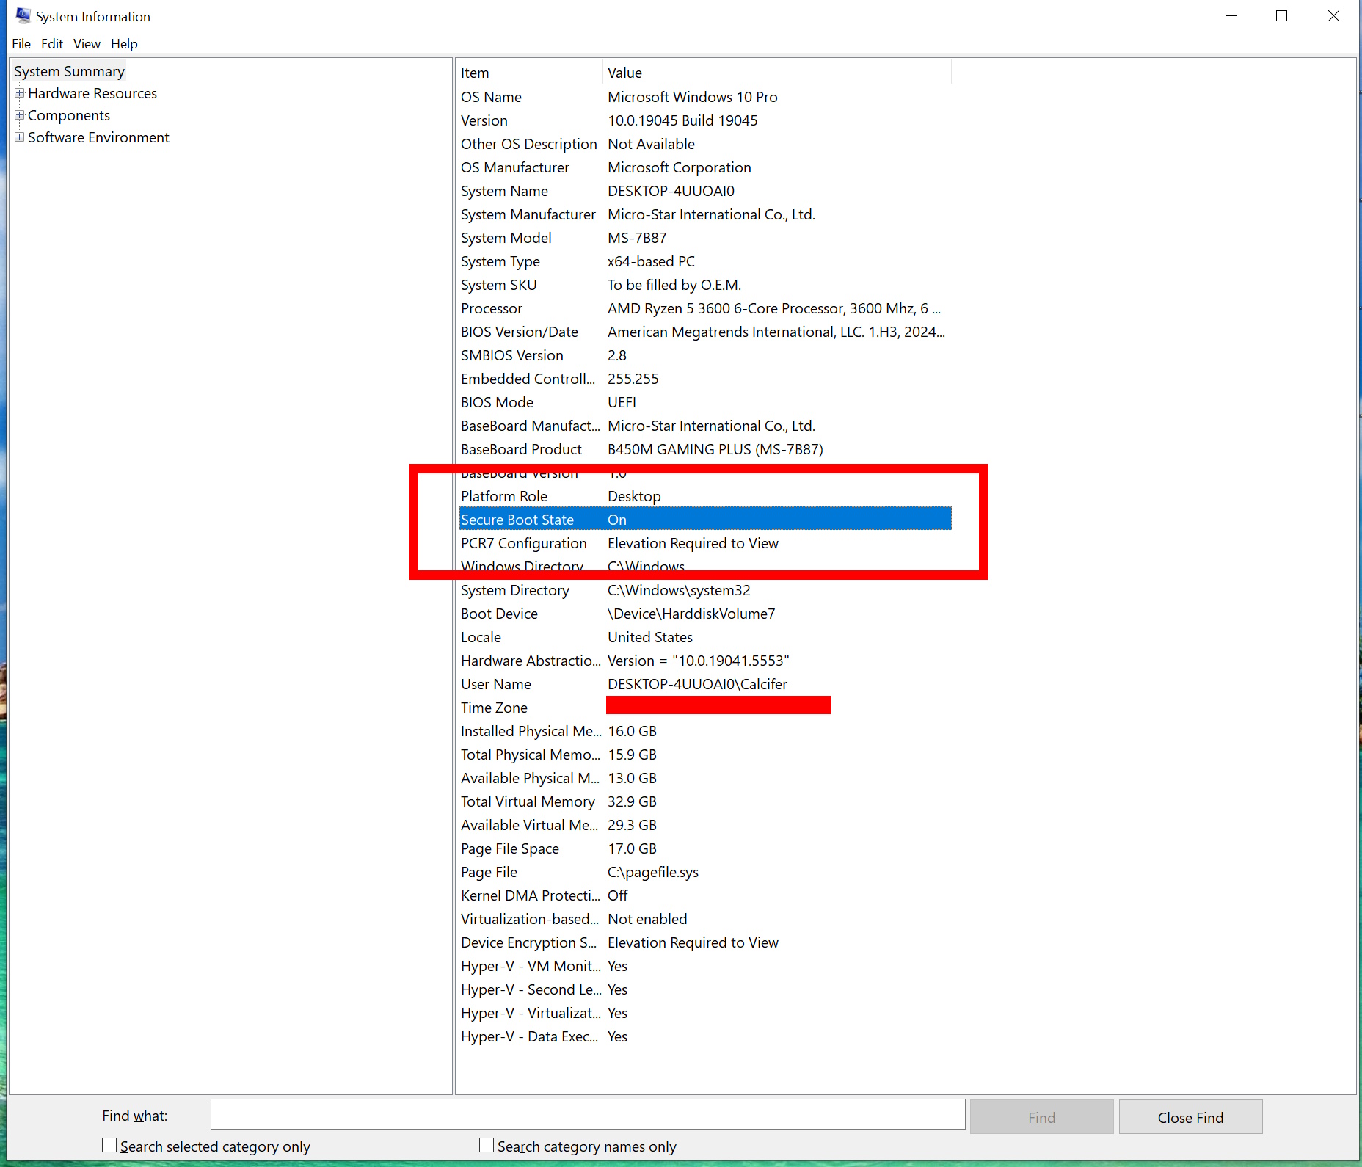Select the Time Zone row label
1362x1167 pixels.
(x=494, y=708)
